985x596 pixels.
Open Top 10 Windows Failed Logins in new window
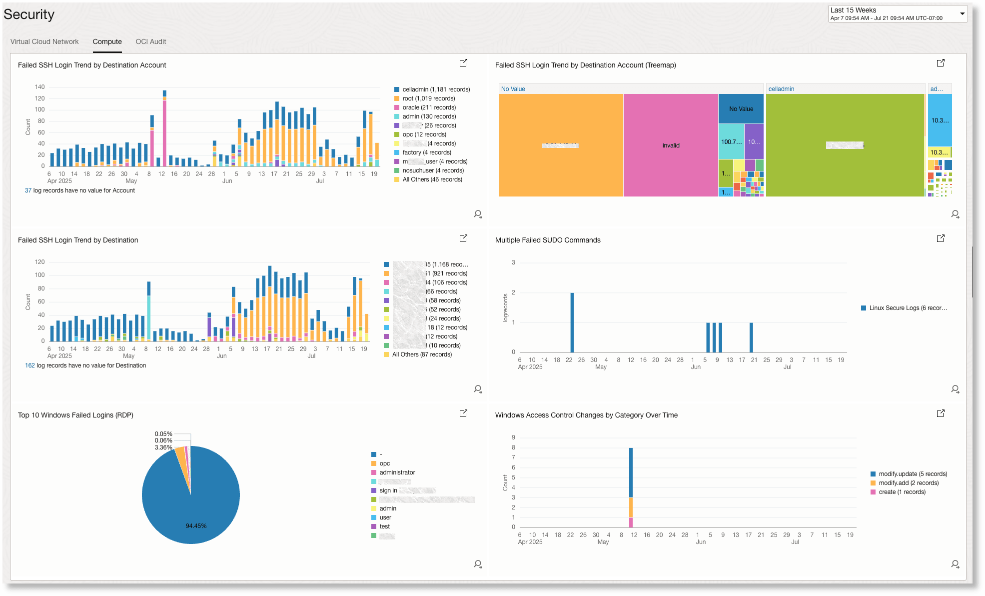(463, 413)
